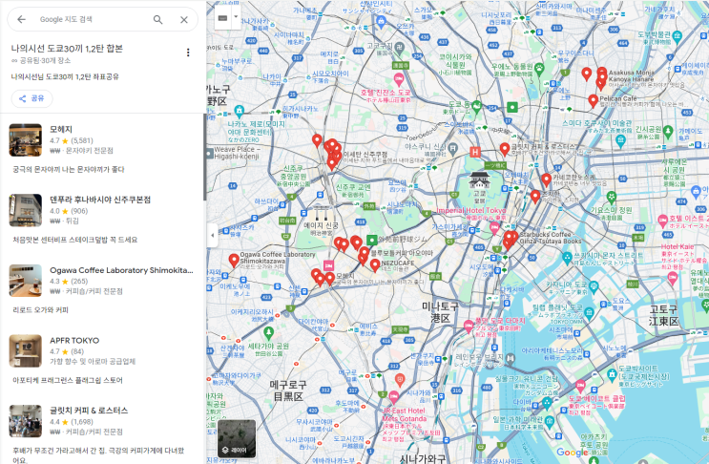The image size is (709, 464).
Task: Open 글릿치 커피 & 로스터스 thumbnail
Action: (26, 421)
